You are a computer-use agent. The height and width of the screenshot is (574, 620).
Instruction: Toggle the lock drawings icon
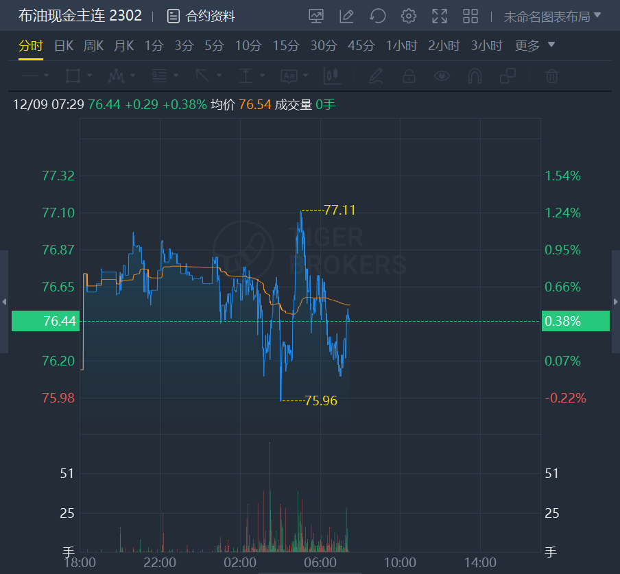(409, 75)
